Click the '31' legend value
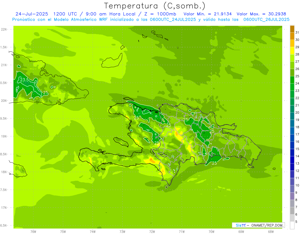Viewport: 304px width, 235px height. (x=297, y=32)
